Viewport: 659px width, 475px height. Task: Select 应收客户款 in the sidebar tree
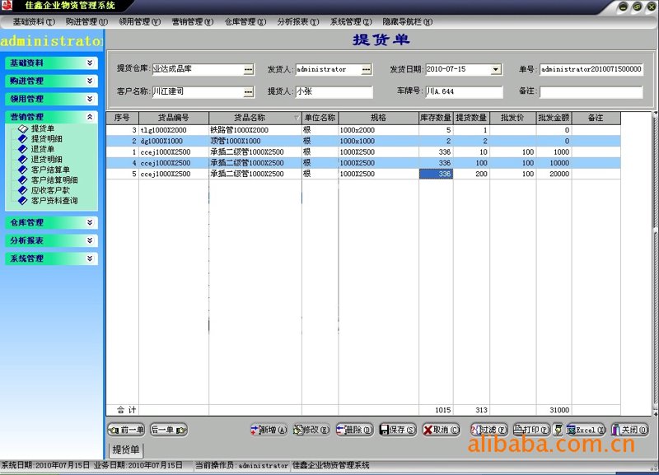pos(50,190)
